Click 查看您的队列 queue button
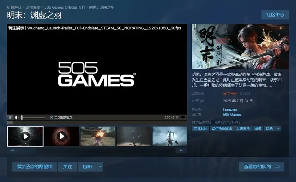This screenshot has height=182, width=296. click(261, 167)
